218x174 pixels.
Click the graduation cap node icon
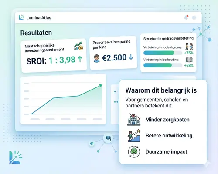(x=108, y=138)
